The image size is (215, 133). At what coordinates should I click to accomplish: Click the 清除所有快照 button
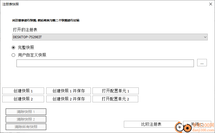[26, 127]
